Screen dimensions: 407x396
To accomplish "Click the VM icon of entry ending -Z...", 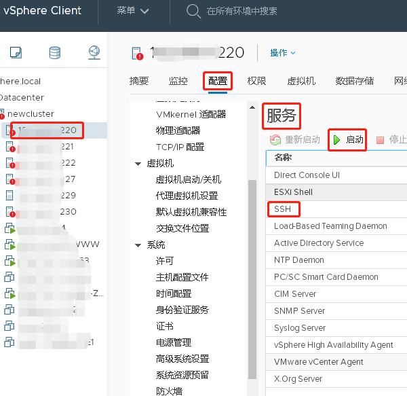I will pos(10,293).
